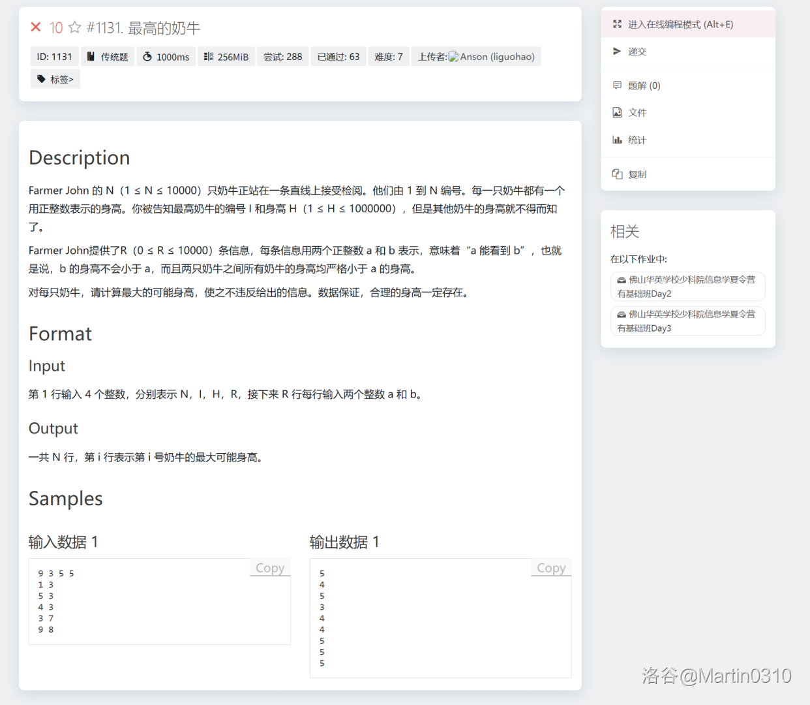Screen dimensions: 810x705
Task: Expand the 标签 tags section
Action: click(x=55, y=79)
